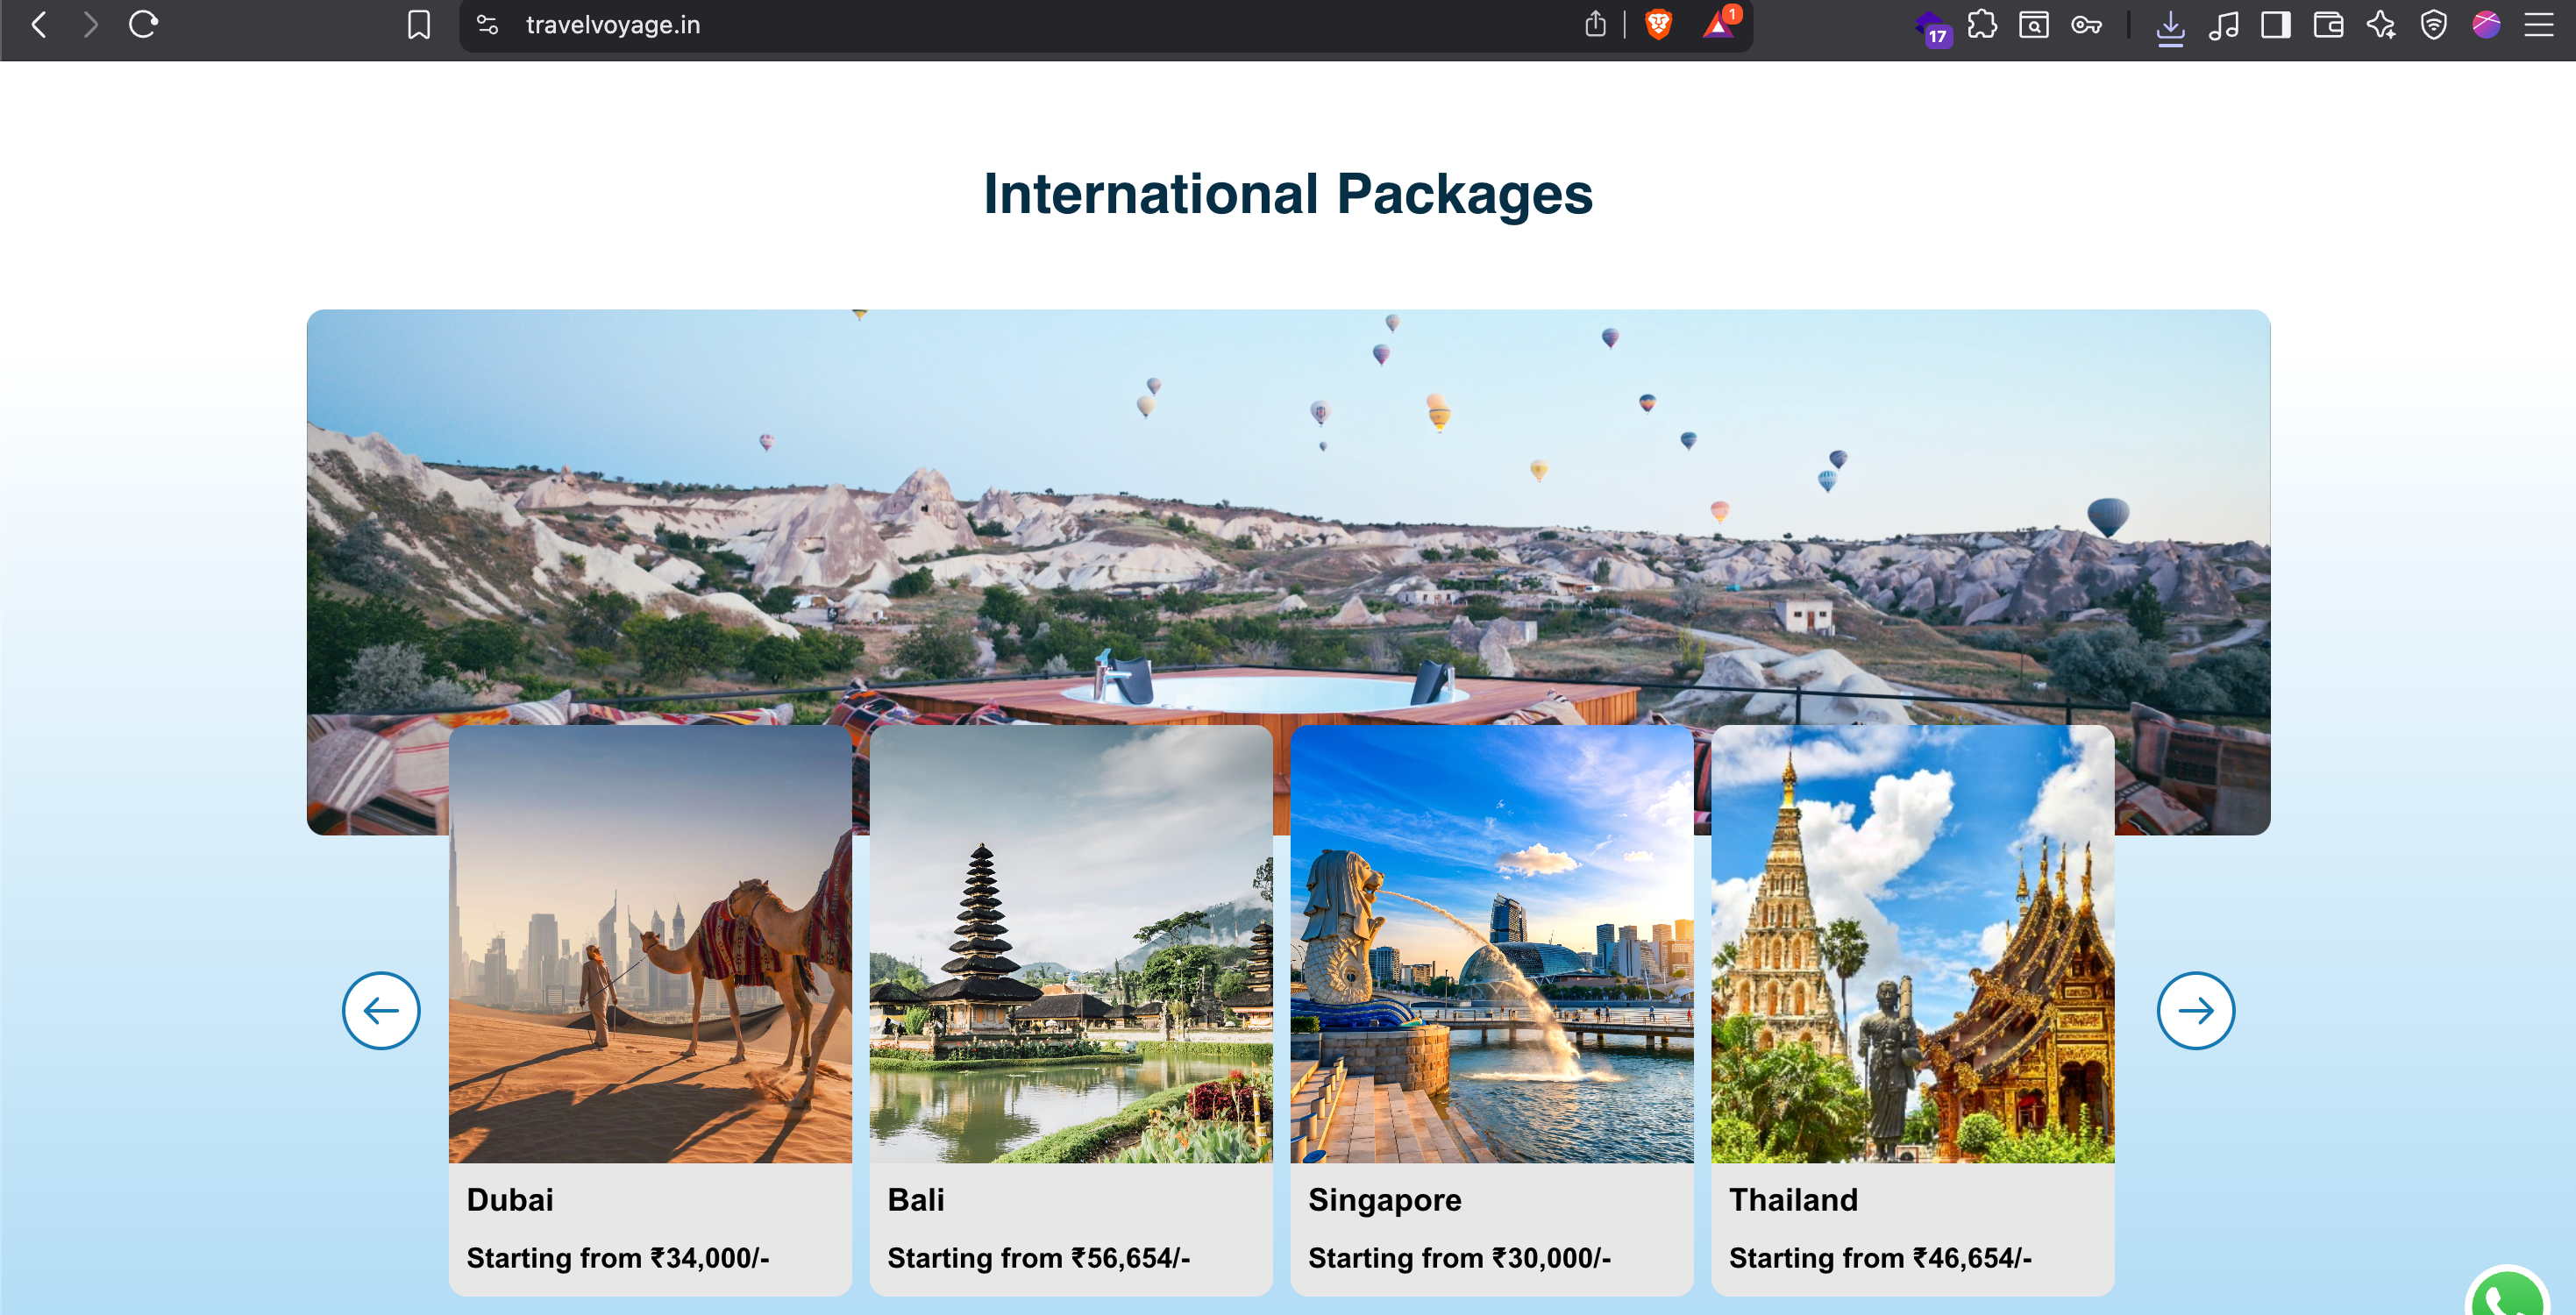This screenshot has width=2576, height=1315.
Task: Select the Singapore package image
Action: tap(1491, 945)
